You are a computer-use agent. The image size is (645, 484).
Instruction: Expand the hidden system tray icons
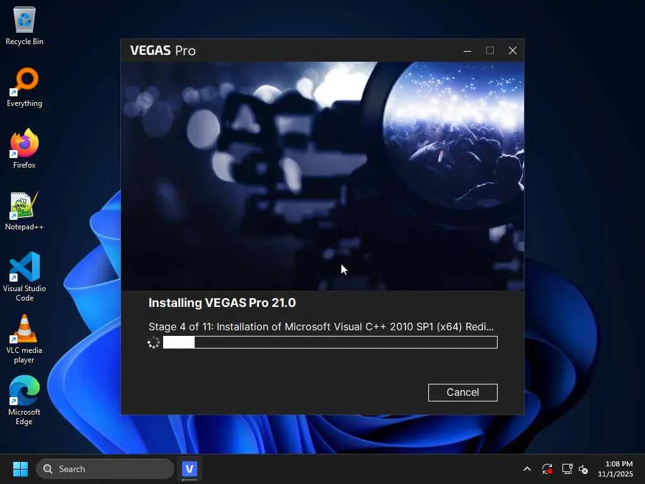click(527, 469)
